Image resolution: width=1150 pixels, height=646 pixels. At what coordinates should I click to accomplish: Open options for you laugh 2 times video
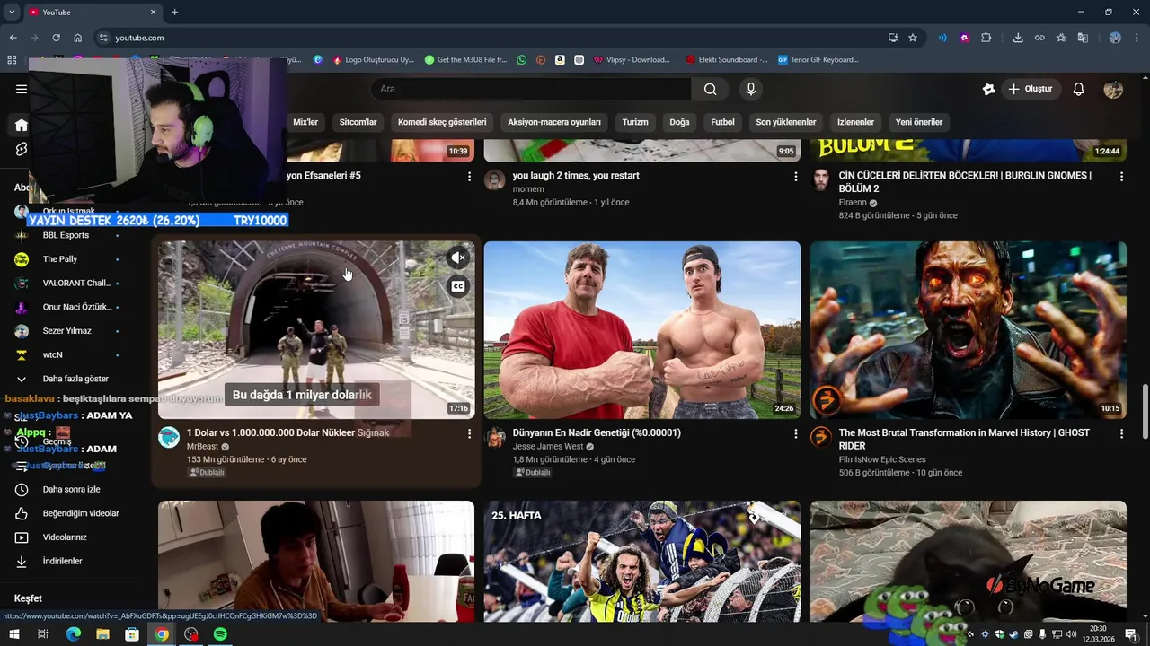point(795,177)
